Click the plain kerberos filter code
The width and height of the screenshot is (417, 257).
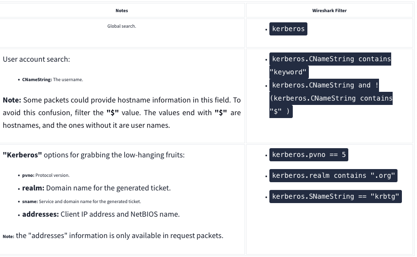point(288,29)
